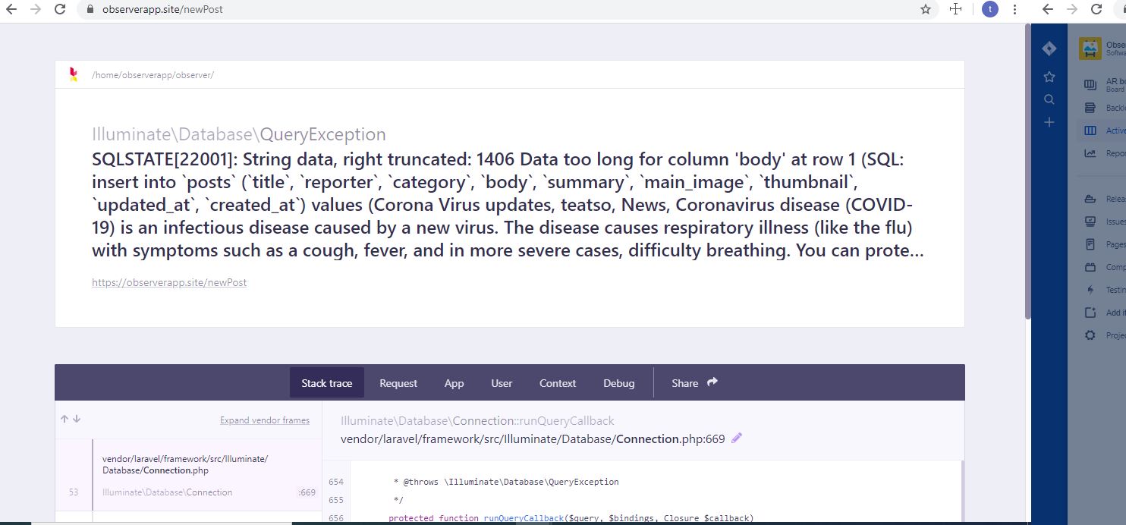The width and height of the screenshot is (1126, 525).
Task: Click the Jira diamond logo icon
Action: coord(1049,49)
